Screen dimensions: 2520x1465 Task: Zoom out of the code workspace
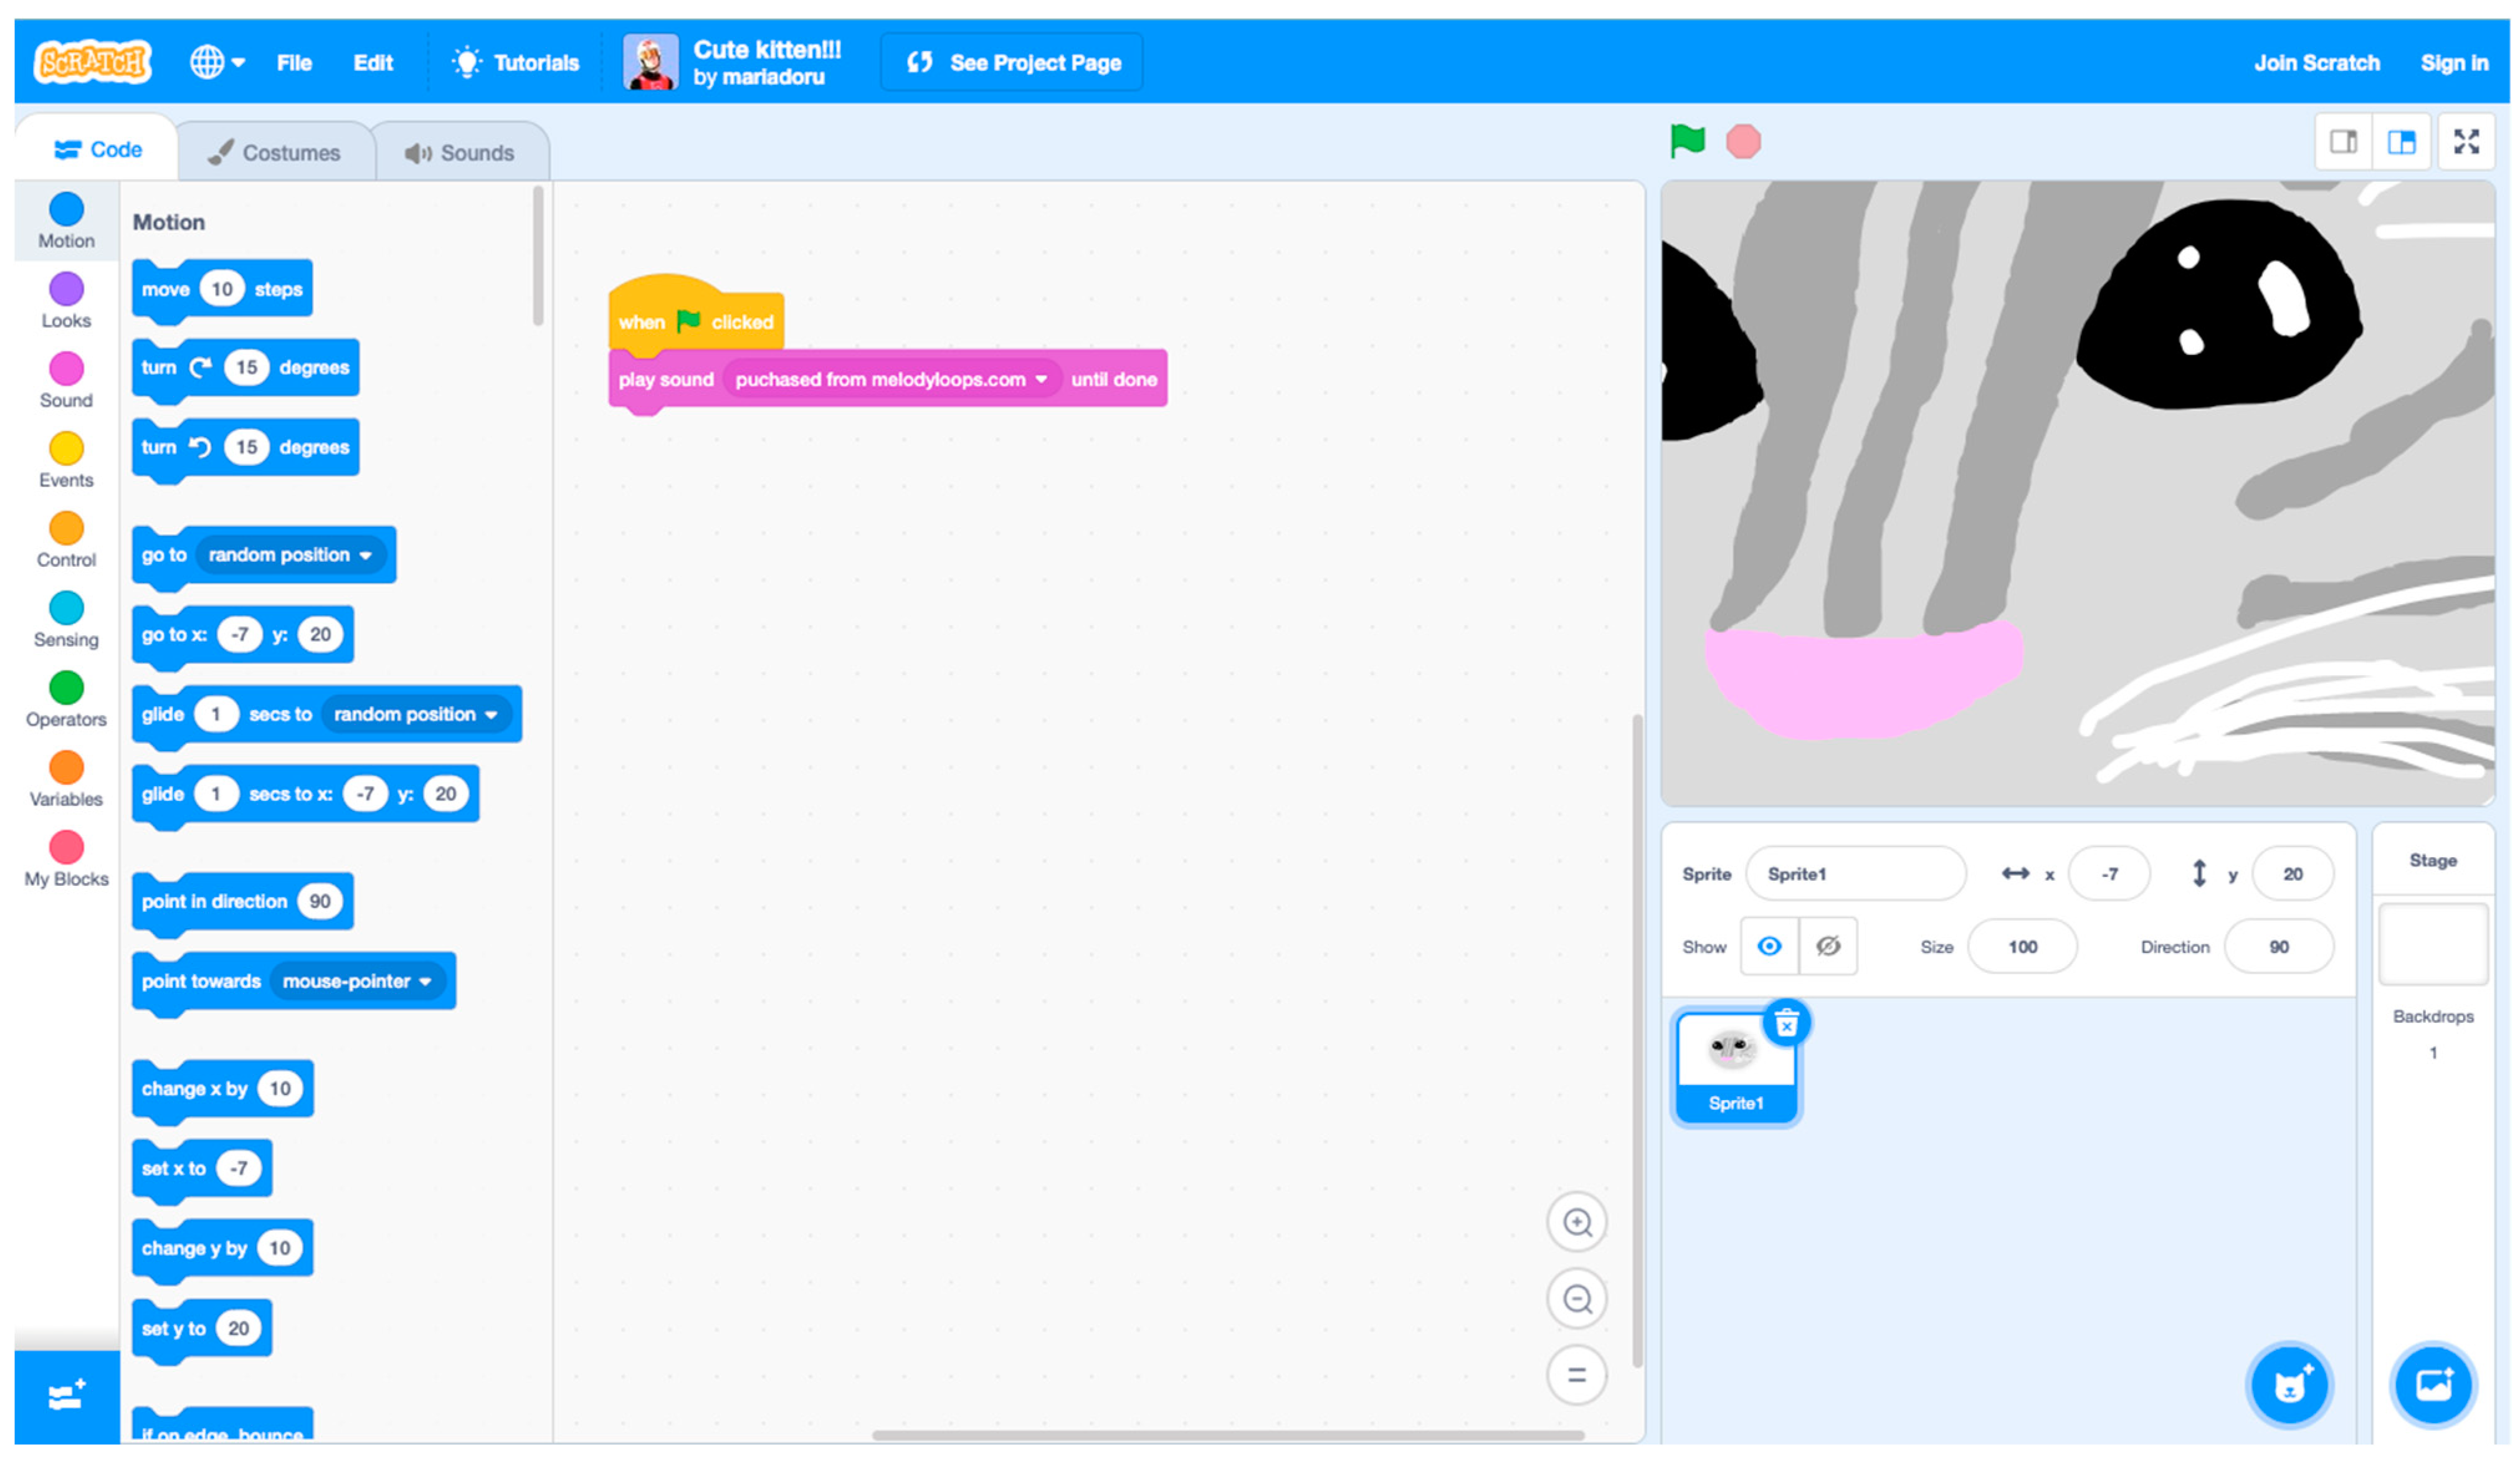1576,1299
